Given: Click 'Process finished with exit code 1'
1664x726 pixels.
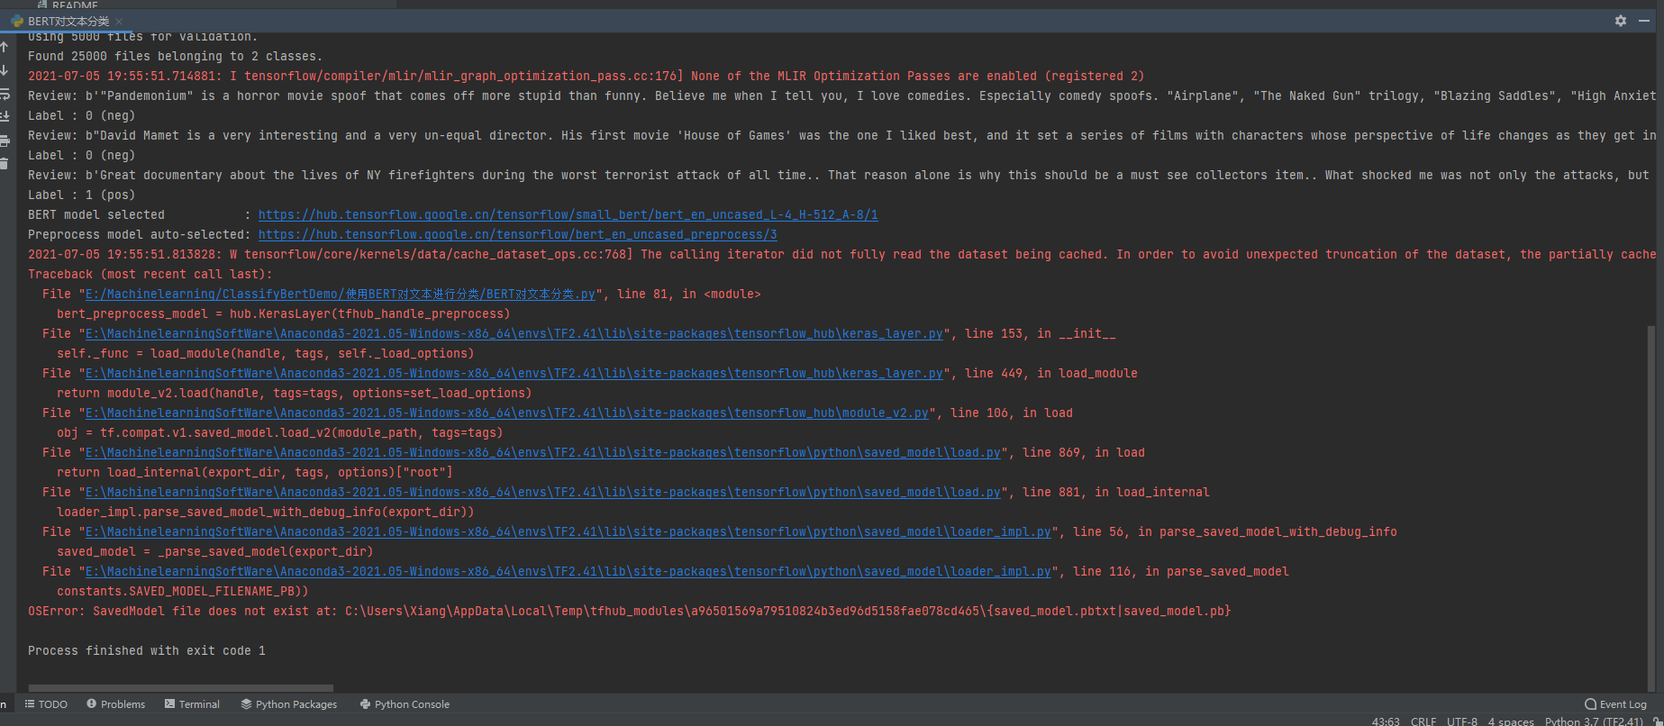Looking at the screenshot, I should [x=147, y=650].
